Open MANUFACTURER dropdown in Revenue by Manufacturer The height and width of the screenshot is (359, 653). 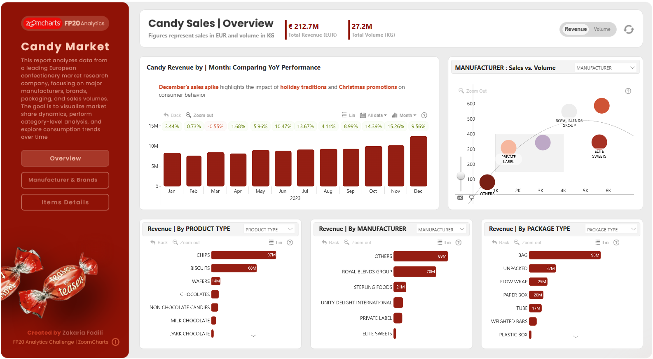tap(441, 229)
